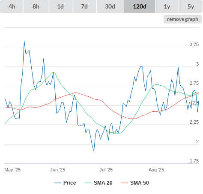
Task: Click the red SMA 50 line marker
Action: pyautogui.click(x=125, y=183)
